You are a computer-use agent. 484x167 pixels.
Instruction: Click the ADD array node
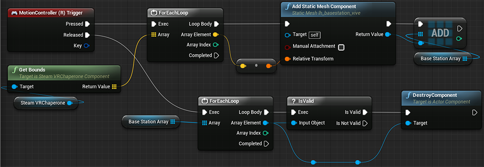pyautogui.click(x=440, y=33)
